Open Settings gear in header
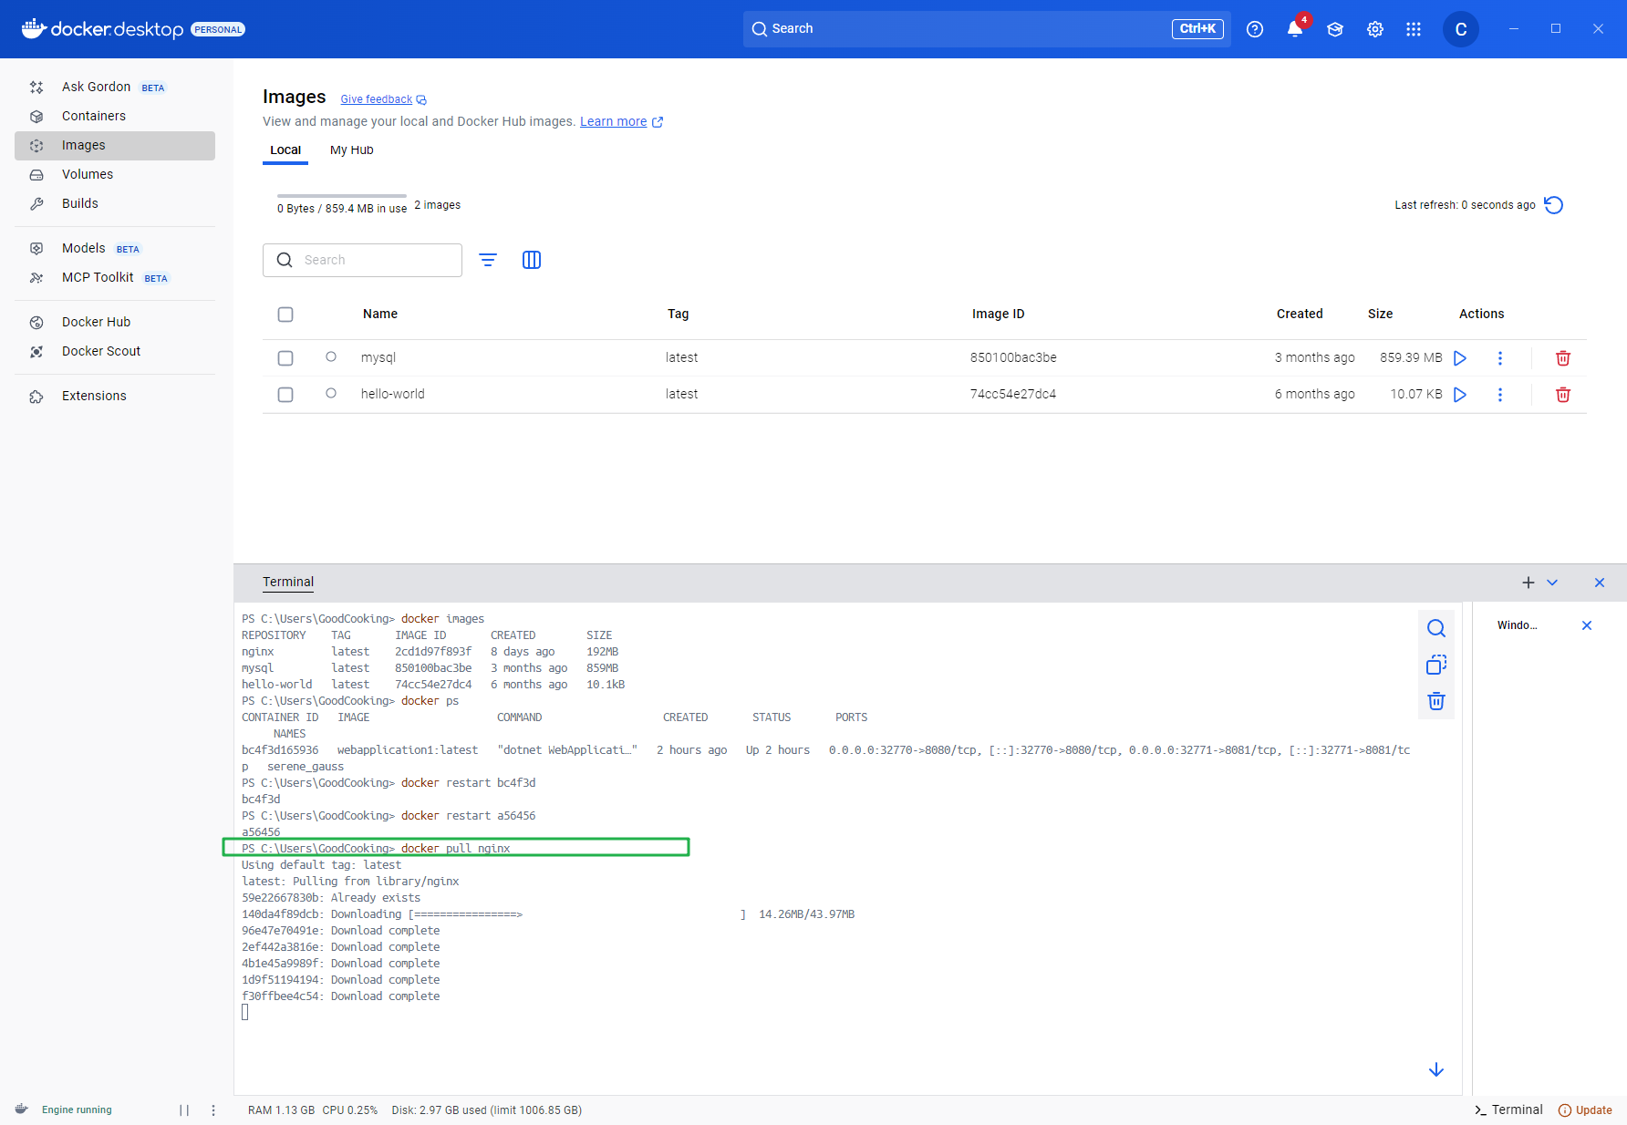 1375,29
